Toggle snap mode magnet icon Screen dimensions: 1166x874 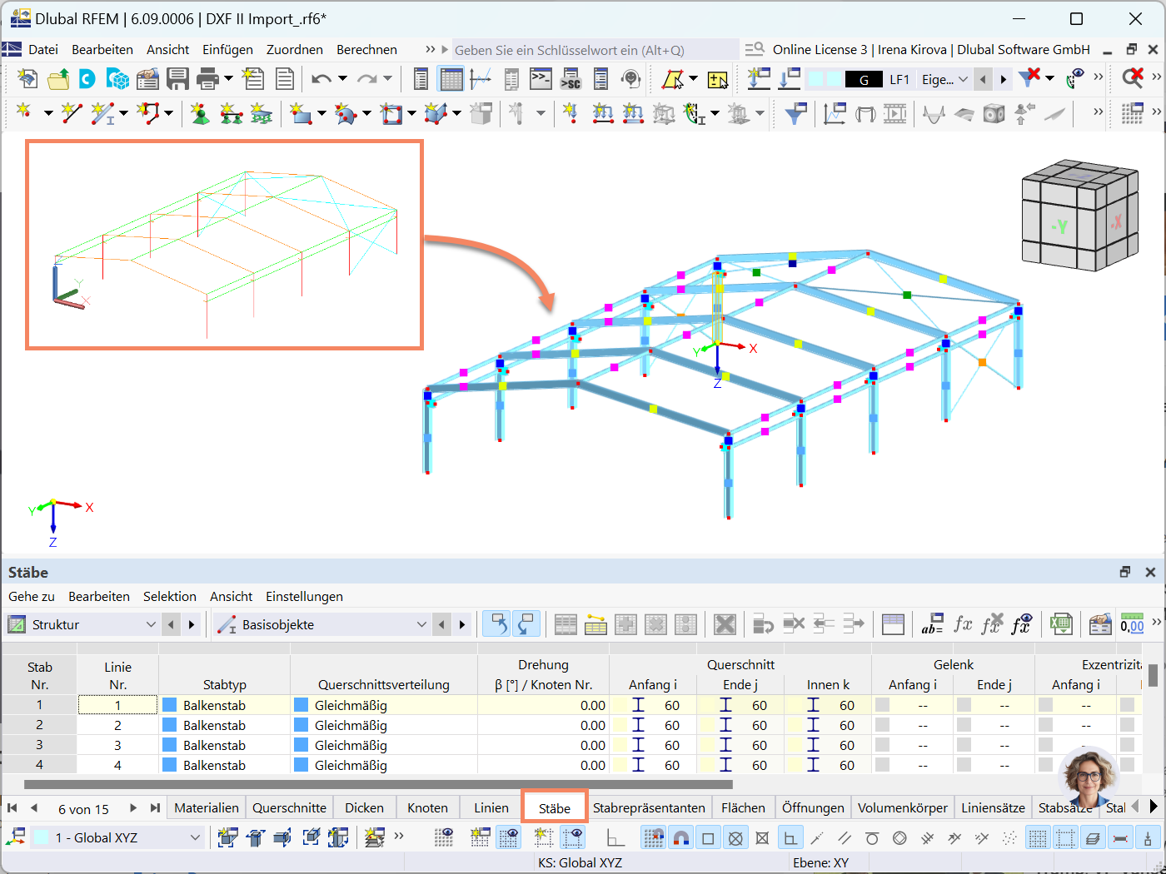click(681, 837)
